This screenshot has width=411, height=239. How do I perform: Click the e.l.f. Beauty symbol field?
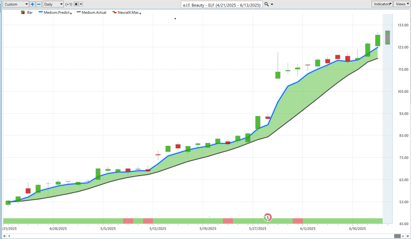pyautogui.click(x=222, y=5)
